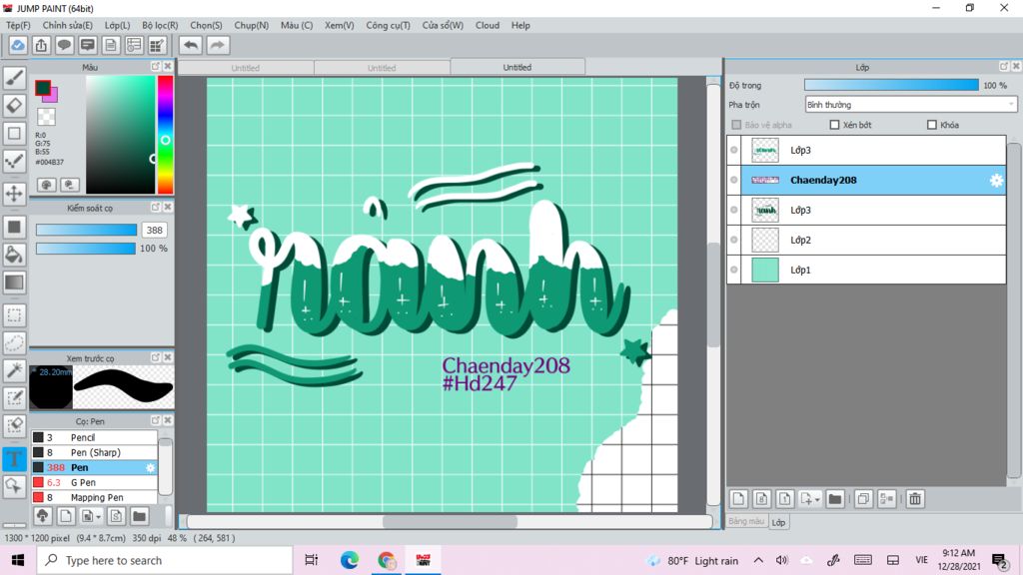Open the save brush dropdown in brush panel

tap(99, 517)
